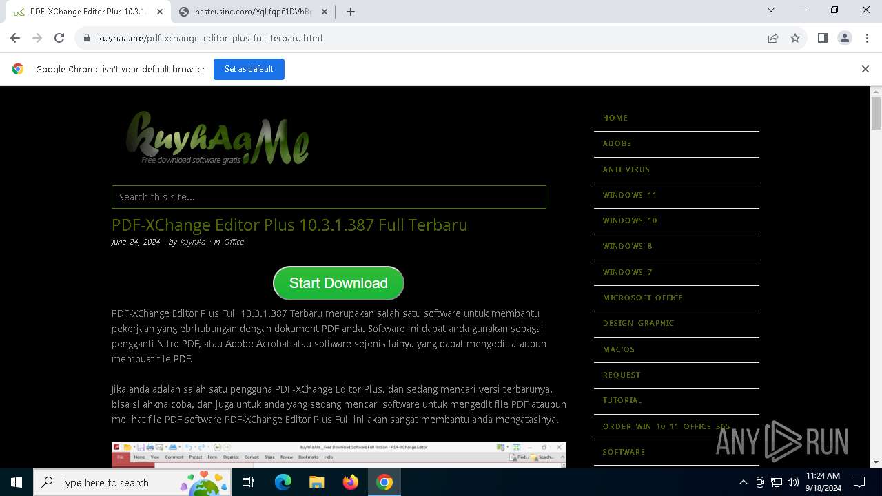
Task: Show hidden system tray icons
Action: pyautogui.click(x=743, y=482)
